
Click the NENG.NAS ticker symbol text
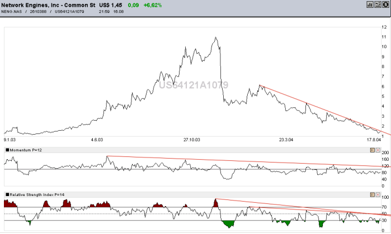tap(12, 12)
